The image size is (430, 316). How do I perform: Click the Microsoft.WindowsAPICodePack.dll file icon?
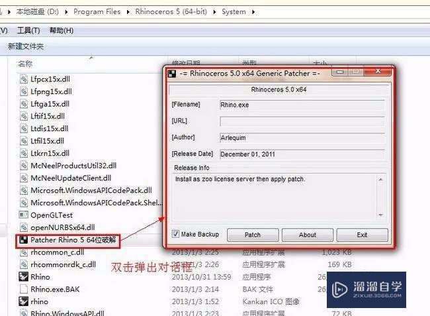coord(24,190)
